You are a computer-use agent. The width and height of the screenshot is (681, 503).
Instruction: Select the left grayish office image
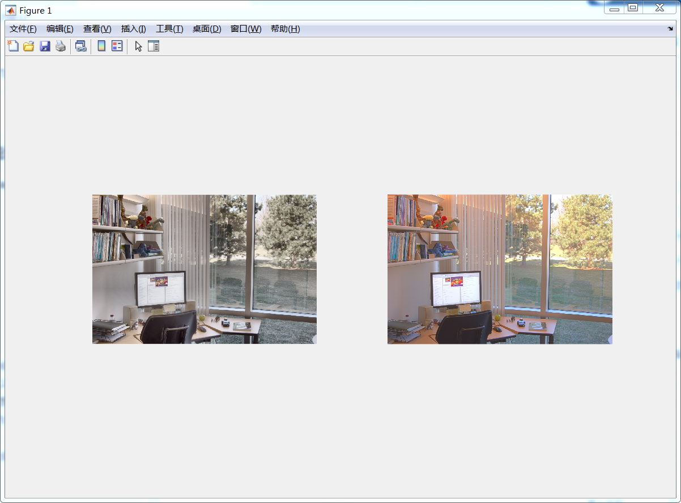click(205, 269)
